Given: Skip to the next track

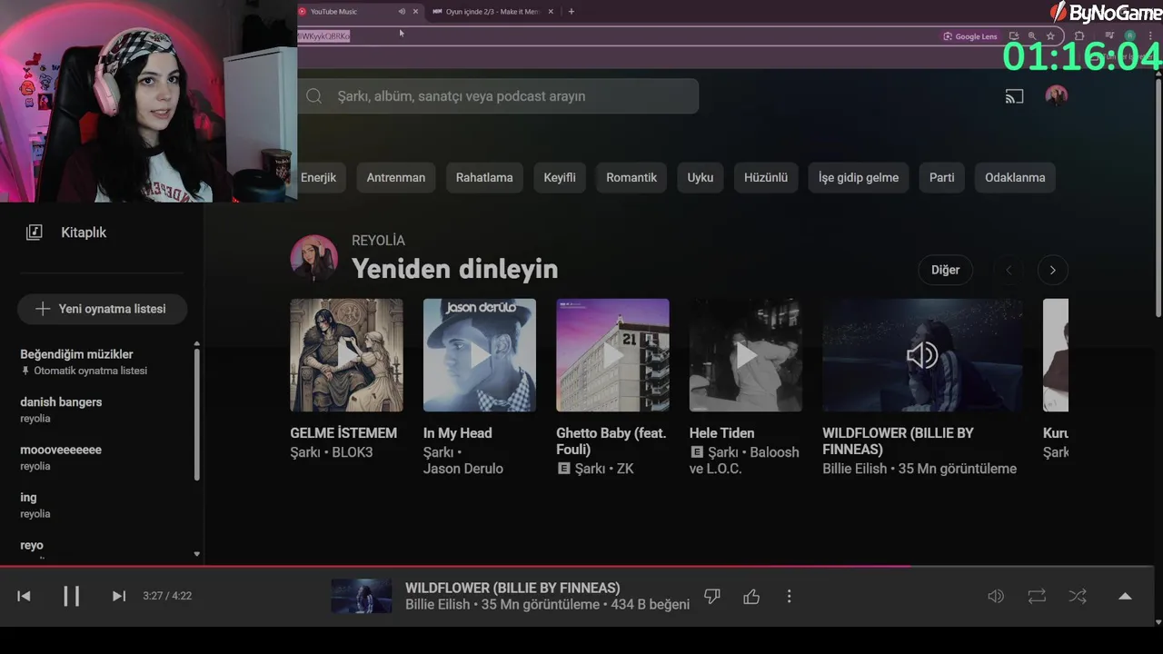Looking at the screenshot, I should [118, 596].
